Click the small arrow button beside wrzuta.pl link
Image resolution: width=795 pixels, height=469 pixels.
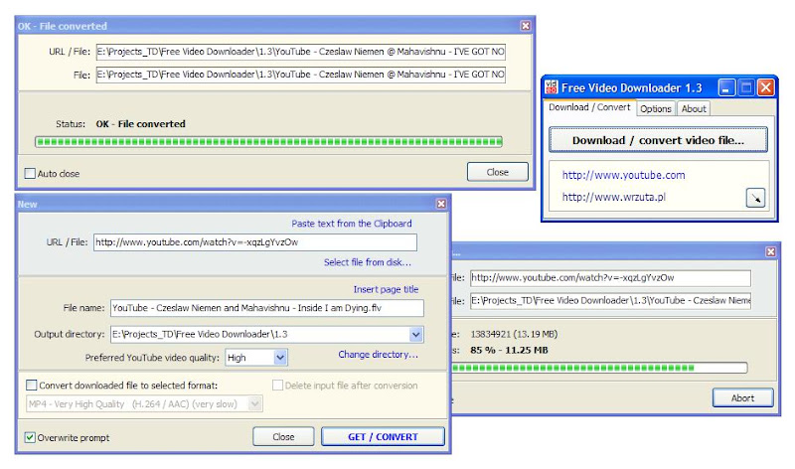(x=755, y=199)
